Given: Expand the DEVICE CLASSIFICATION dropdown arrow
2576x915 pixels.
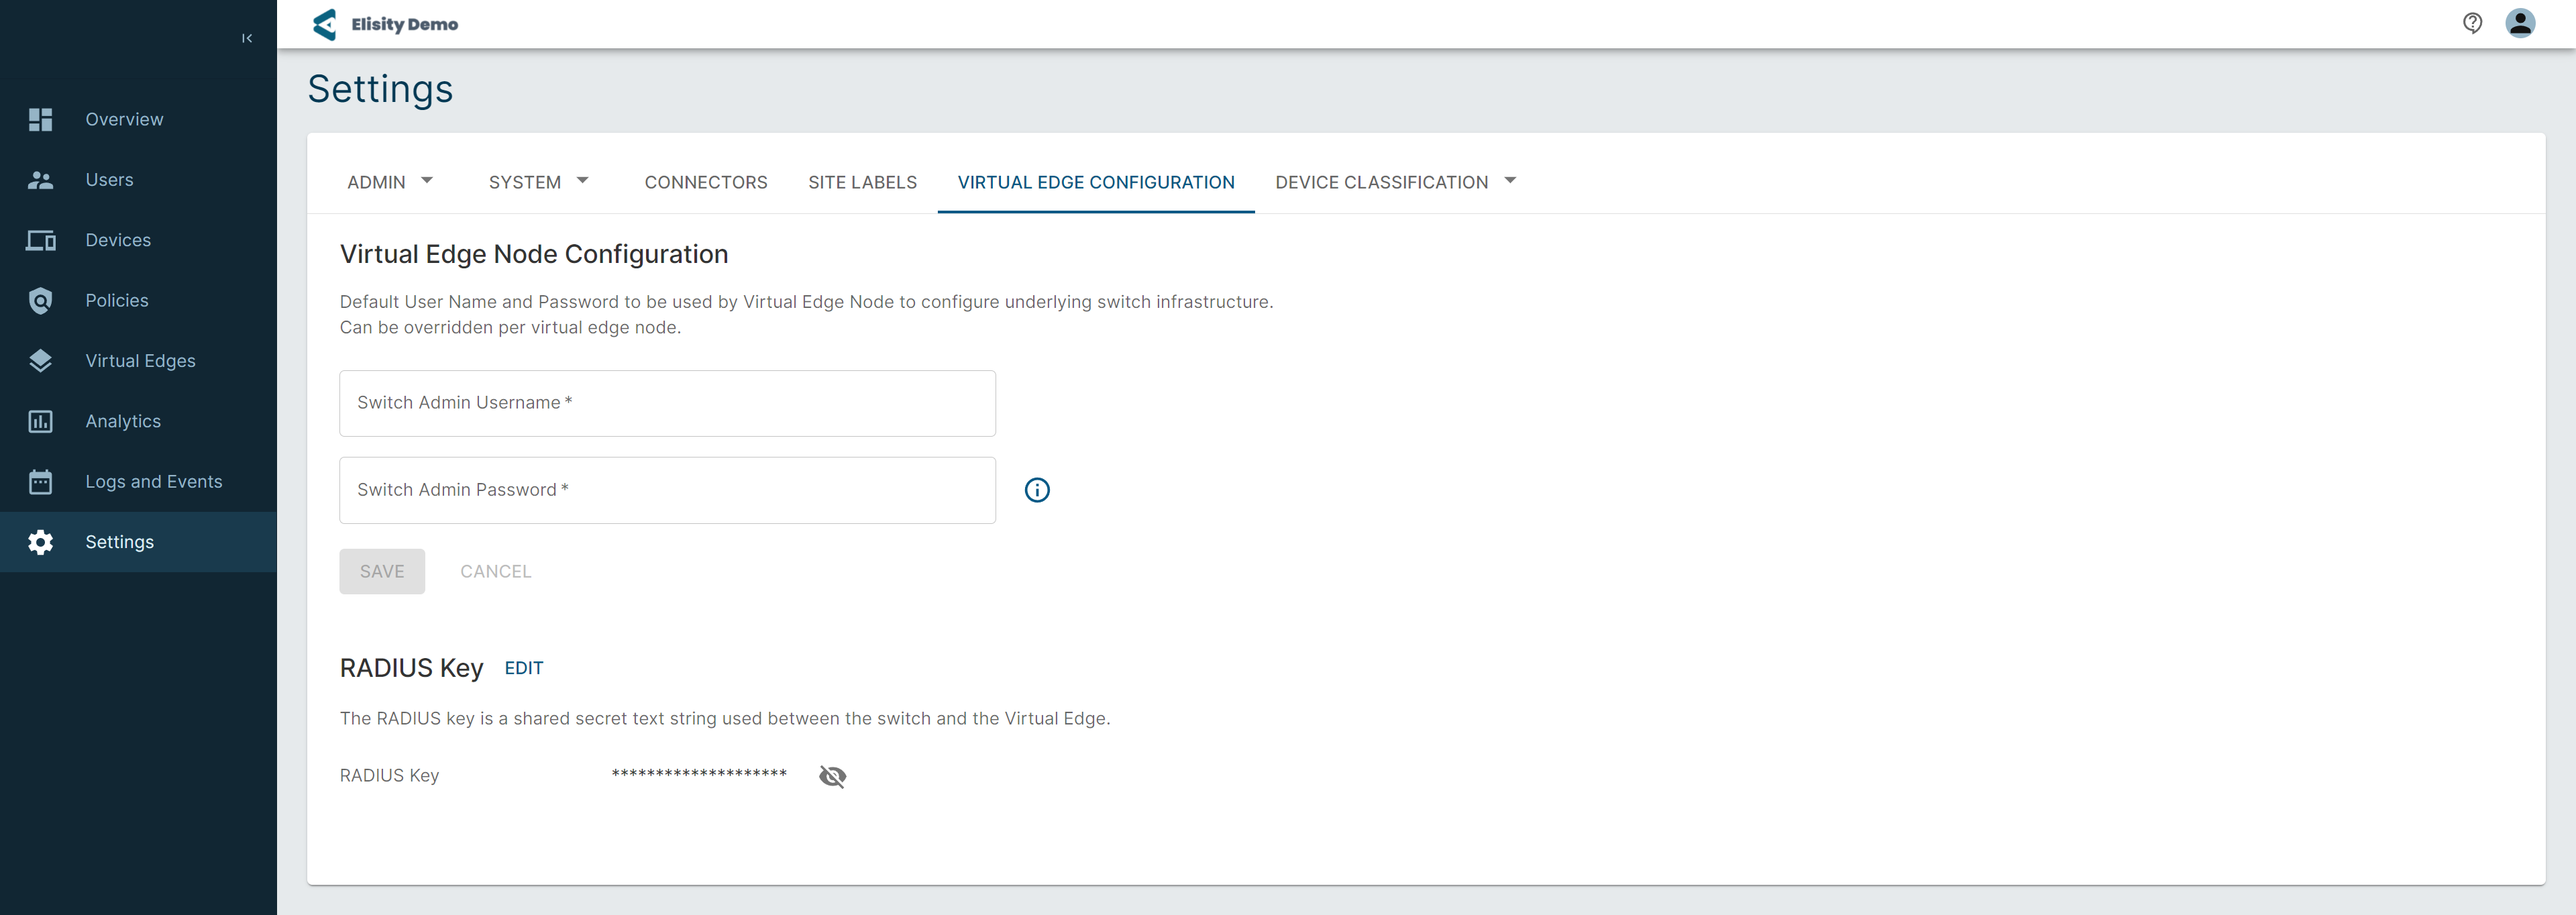Looking at the screenshot, I should [1510, 181].
